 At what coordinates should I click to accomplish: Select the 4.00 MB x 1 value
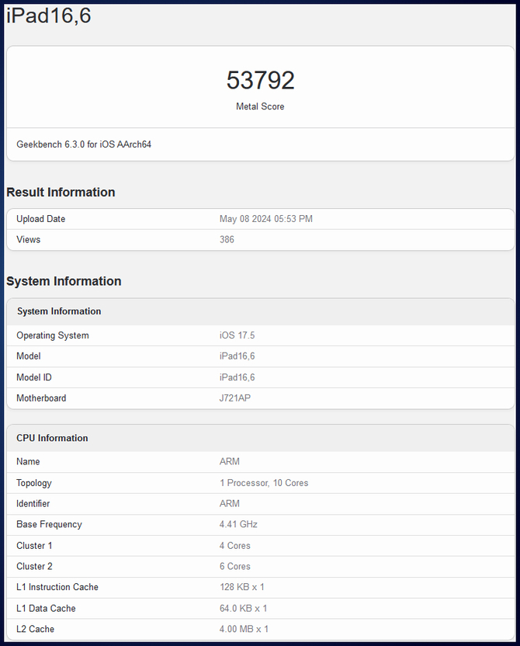pyautogui.click(x=244, y=629)
